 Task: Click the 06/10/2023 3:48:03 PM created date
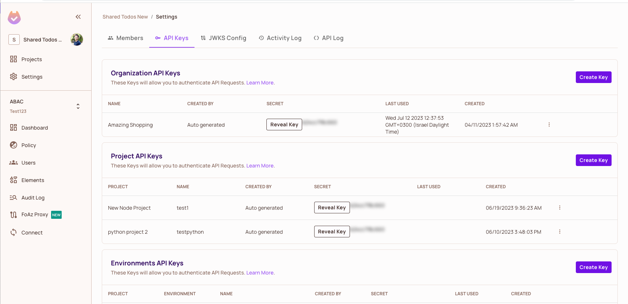point(513,232)
